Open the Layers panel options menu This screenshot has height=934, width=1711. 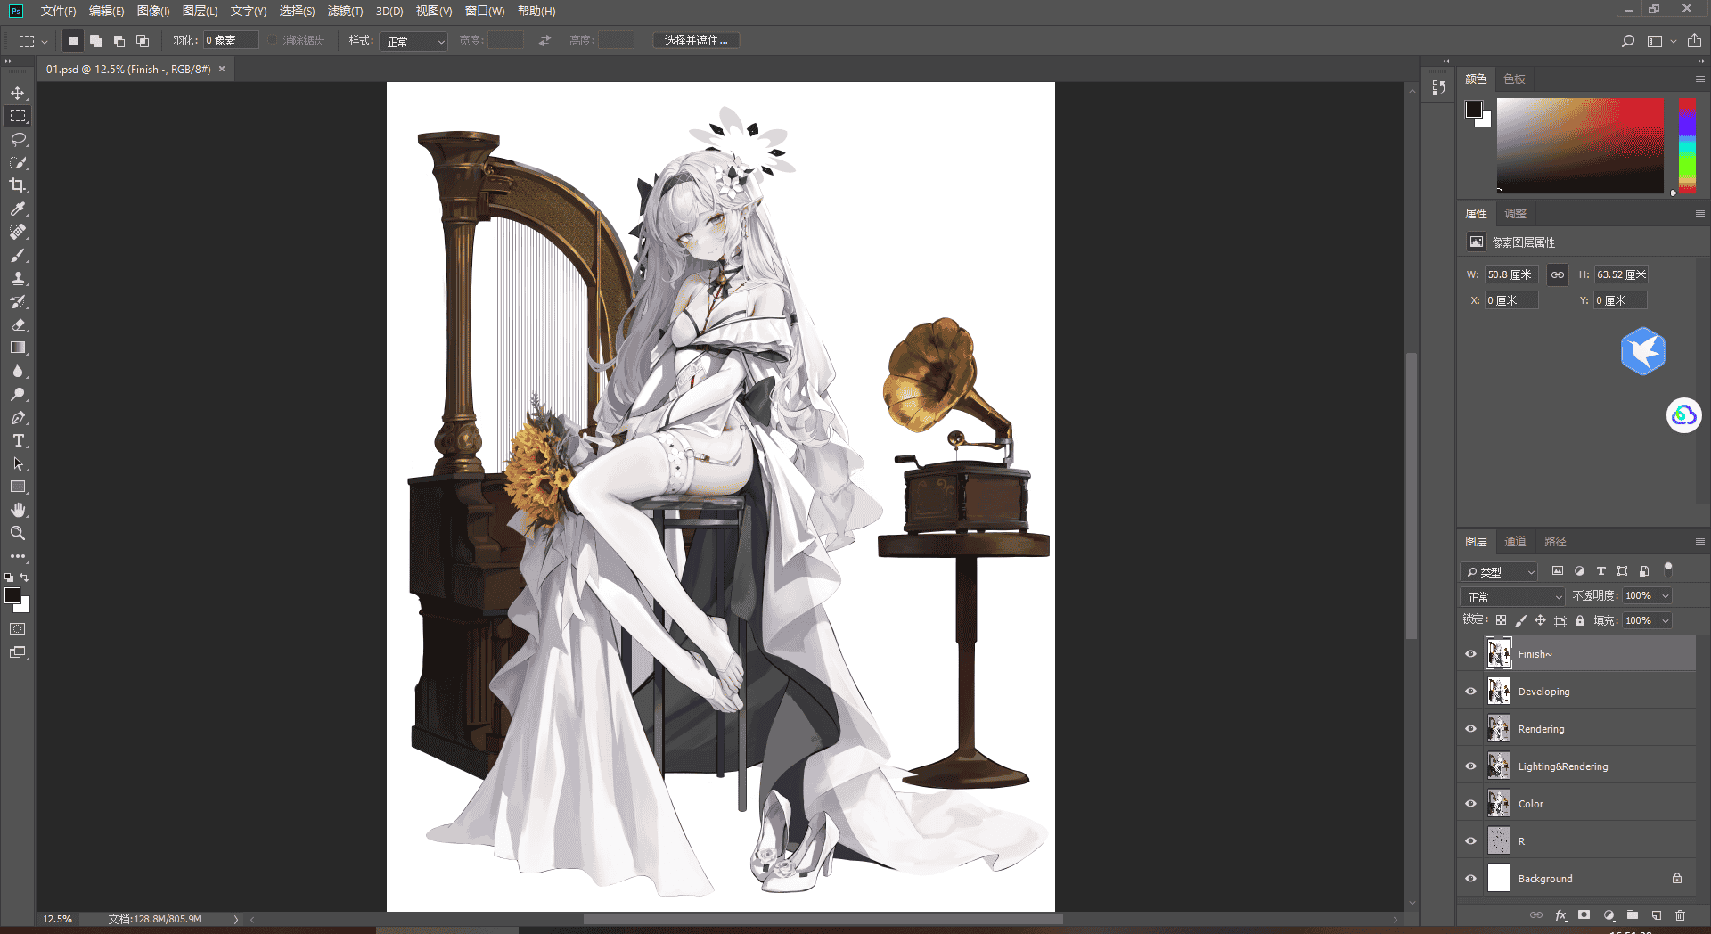coord(1700,542)
